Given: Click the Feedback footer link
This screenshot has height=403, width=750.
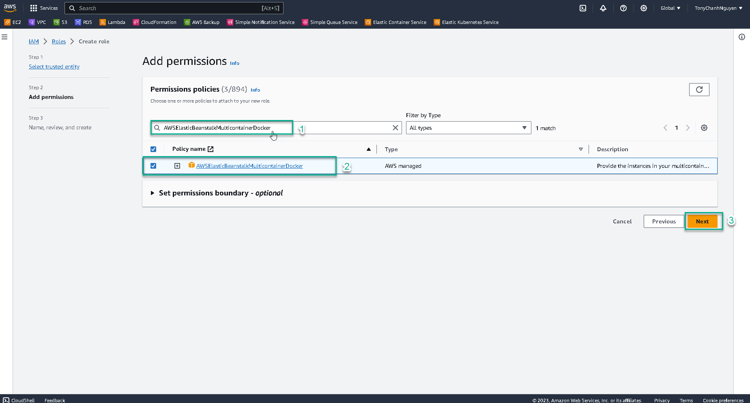Looking at the screenshot, I should tap(55, 400).
